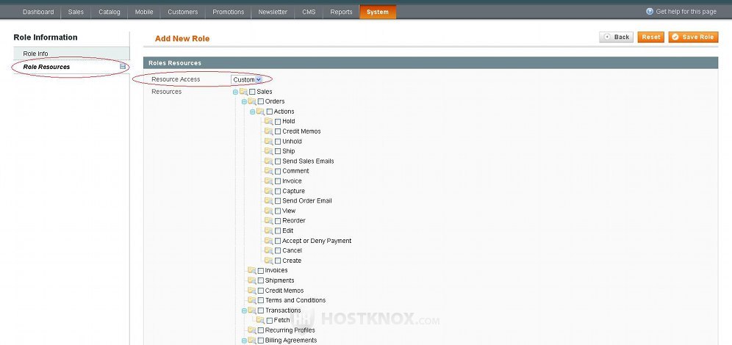Click the Reset button
This screenshot has width=732, height=345.
click(650, 37)
